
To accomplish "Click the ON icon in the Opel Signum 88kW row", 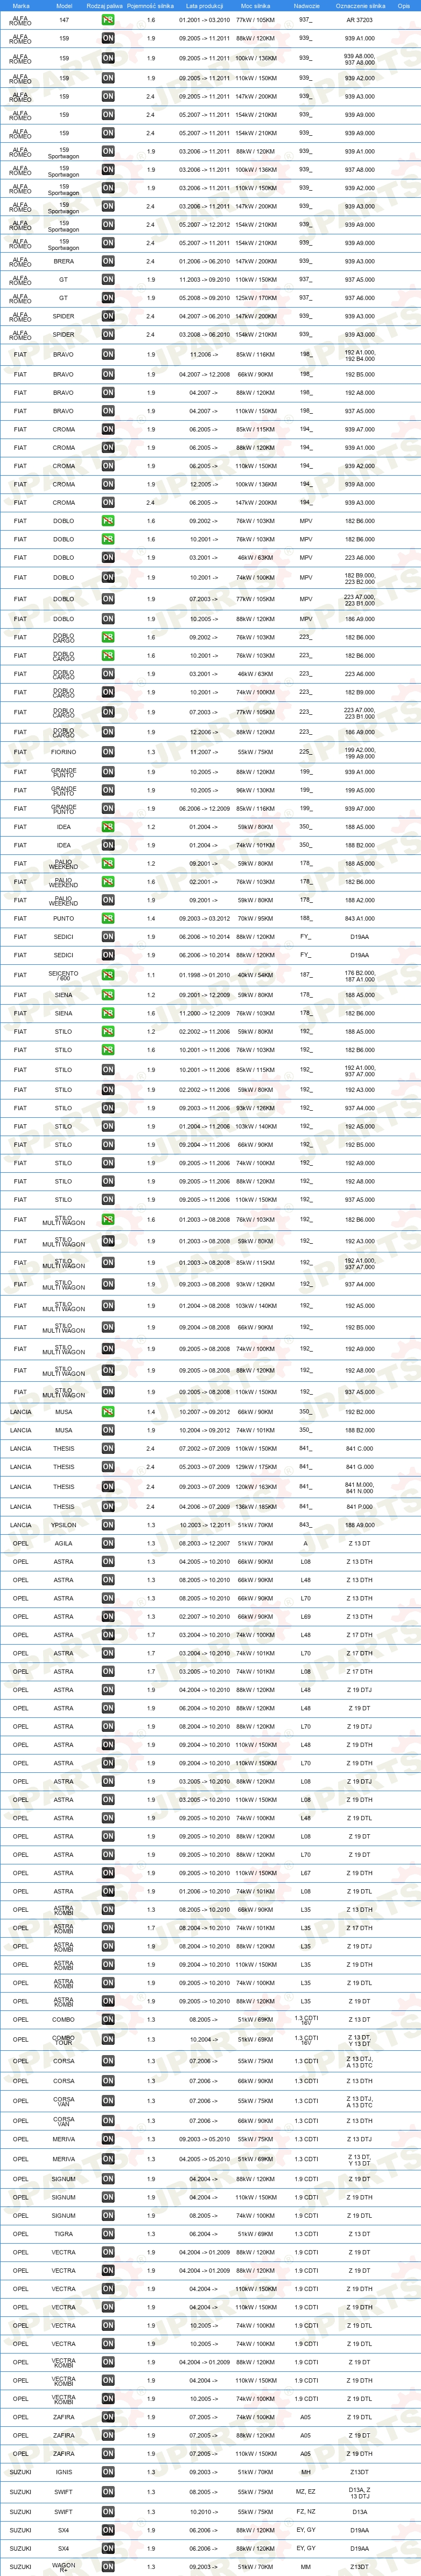I will [x=108, y=2179].
